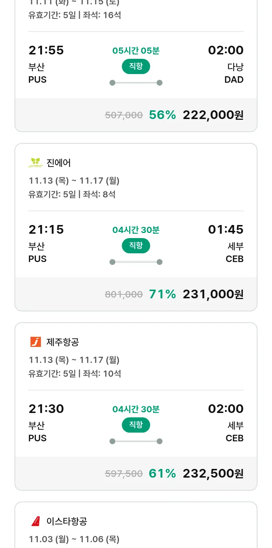272x548 pixels.
Task: Click the Jeju Air 11.13 ~ 11.17 date range
Action: point(74,360)
